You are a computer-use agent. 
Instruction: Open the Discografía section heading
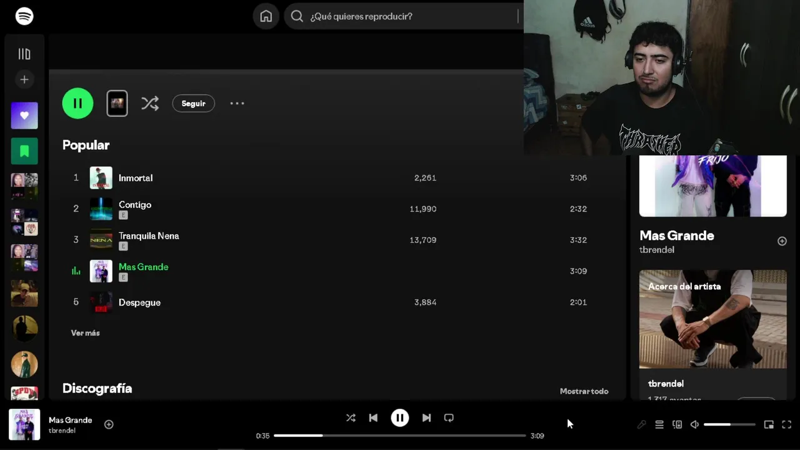[x=97, y=388]
